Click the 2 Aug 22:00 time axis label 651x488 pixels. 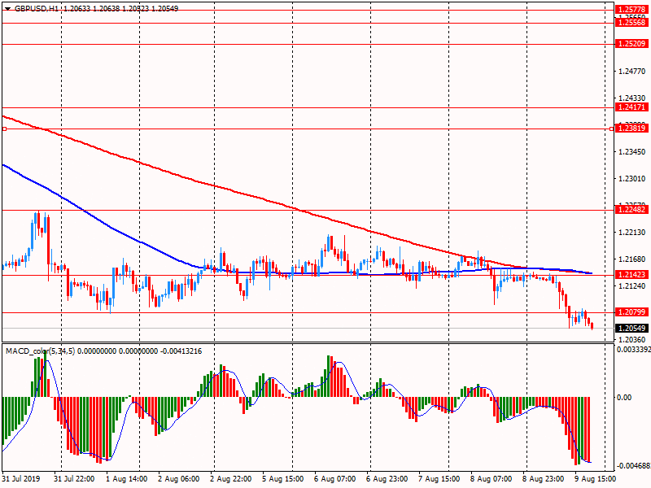[231, 479]
